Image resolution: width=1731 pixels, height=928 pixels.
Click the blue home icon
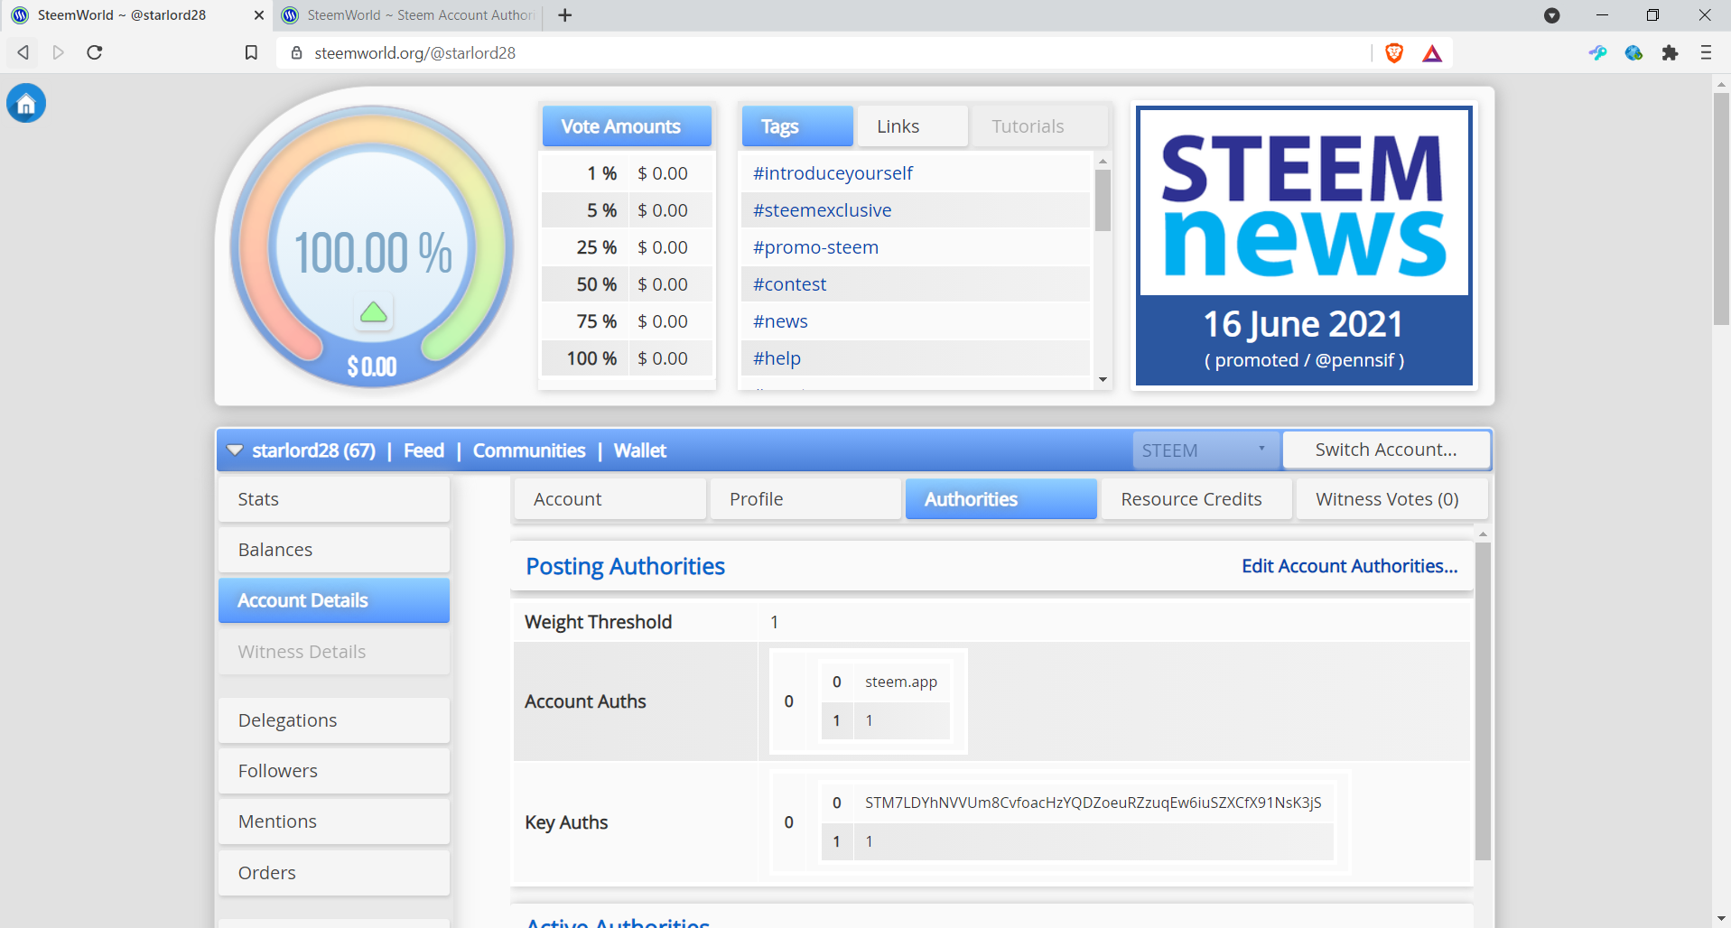tap(26, 103)
